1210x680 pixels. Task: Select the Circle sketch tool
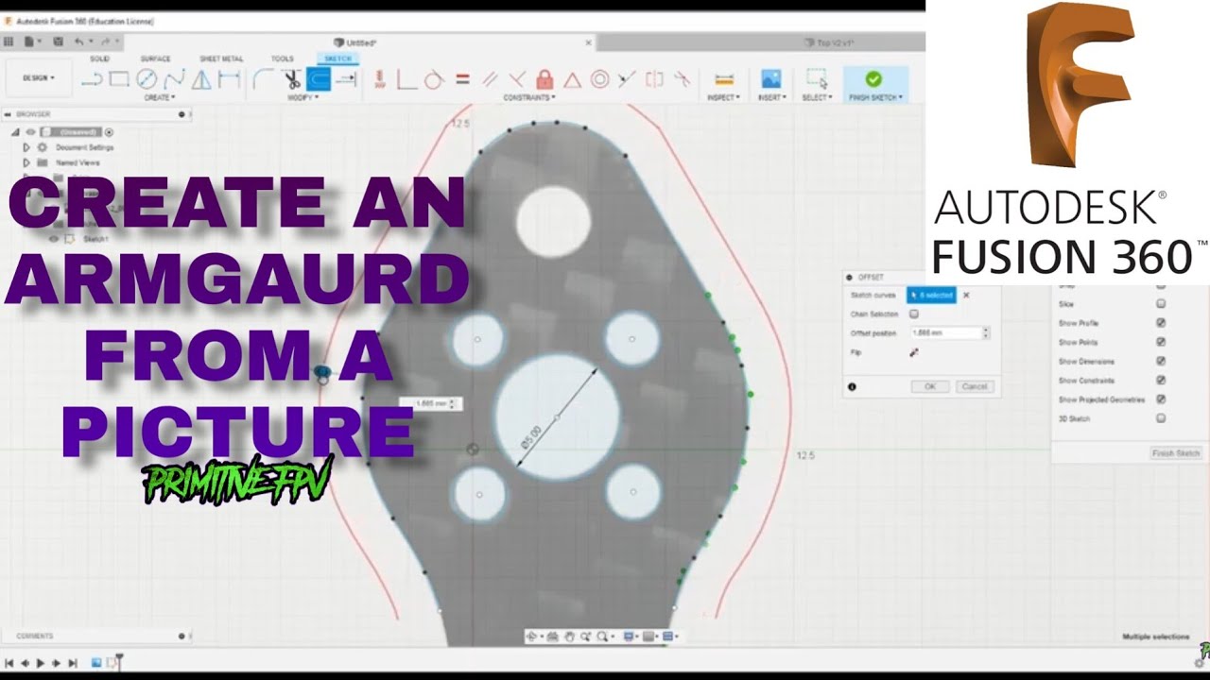click(x=147, y=80)
